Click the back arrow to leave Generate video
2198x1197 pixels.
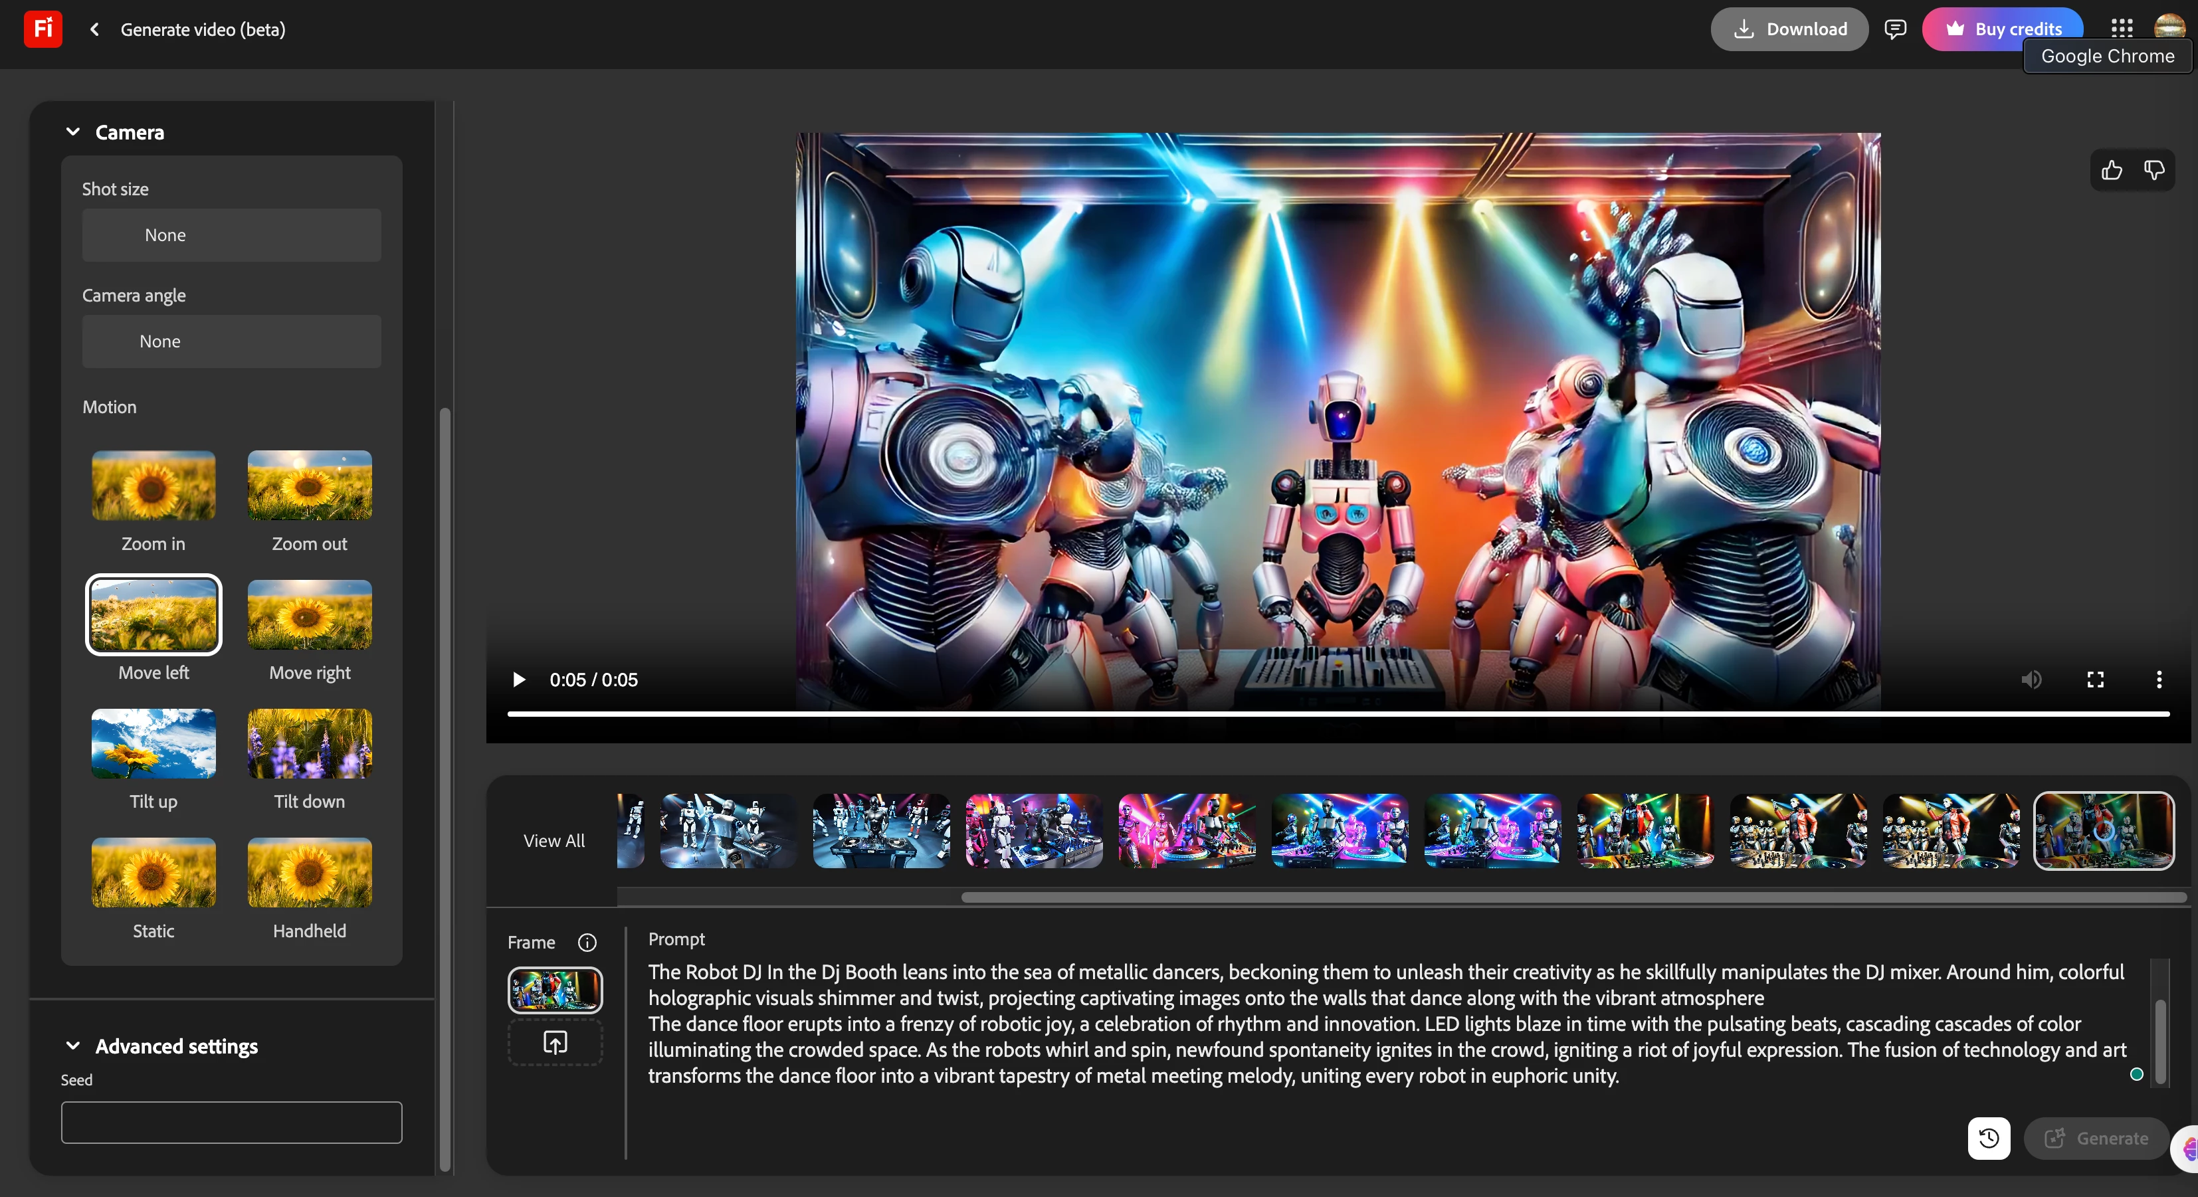click(x=95, y=29)
